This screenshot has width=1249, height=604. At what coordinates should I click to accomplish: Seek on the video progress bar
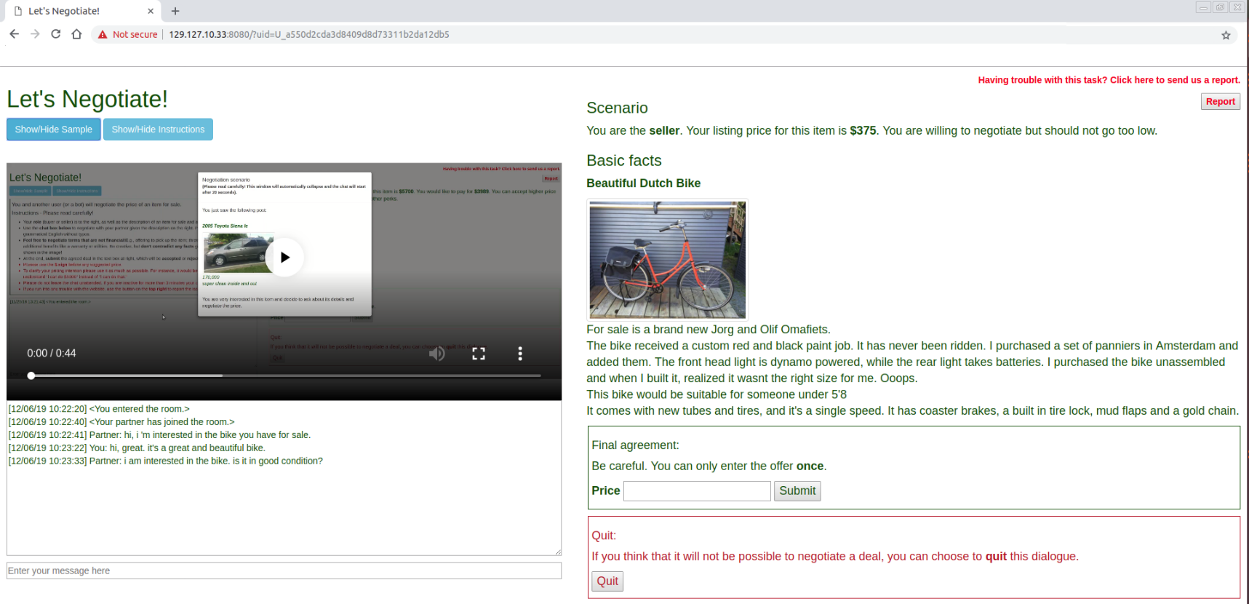[x=284, y=375]
